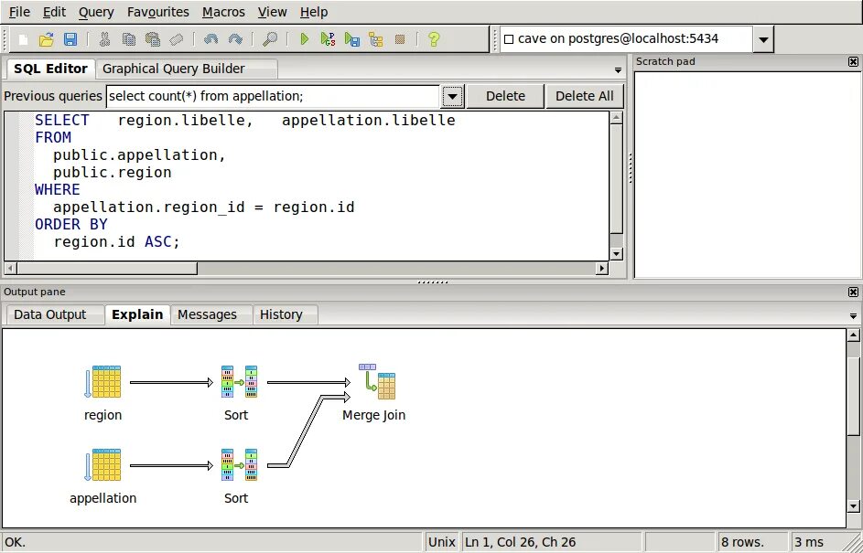Execute query and save results to file
The image size is (863, 553).
tap(352, 39)
